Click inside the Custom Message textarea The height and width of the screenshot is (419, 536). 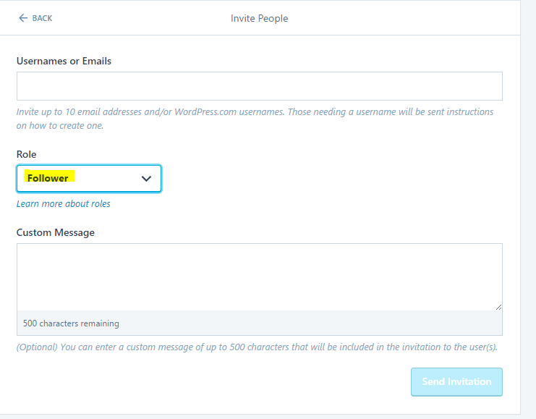coord(259,276)
